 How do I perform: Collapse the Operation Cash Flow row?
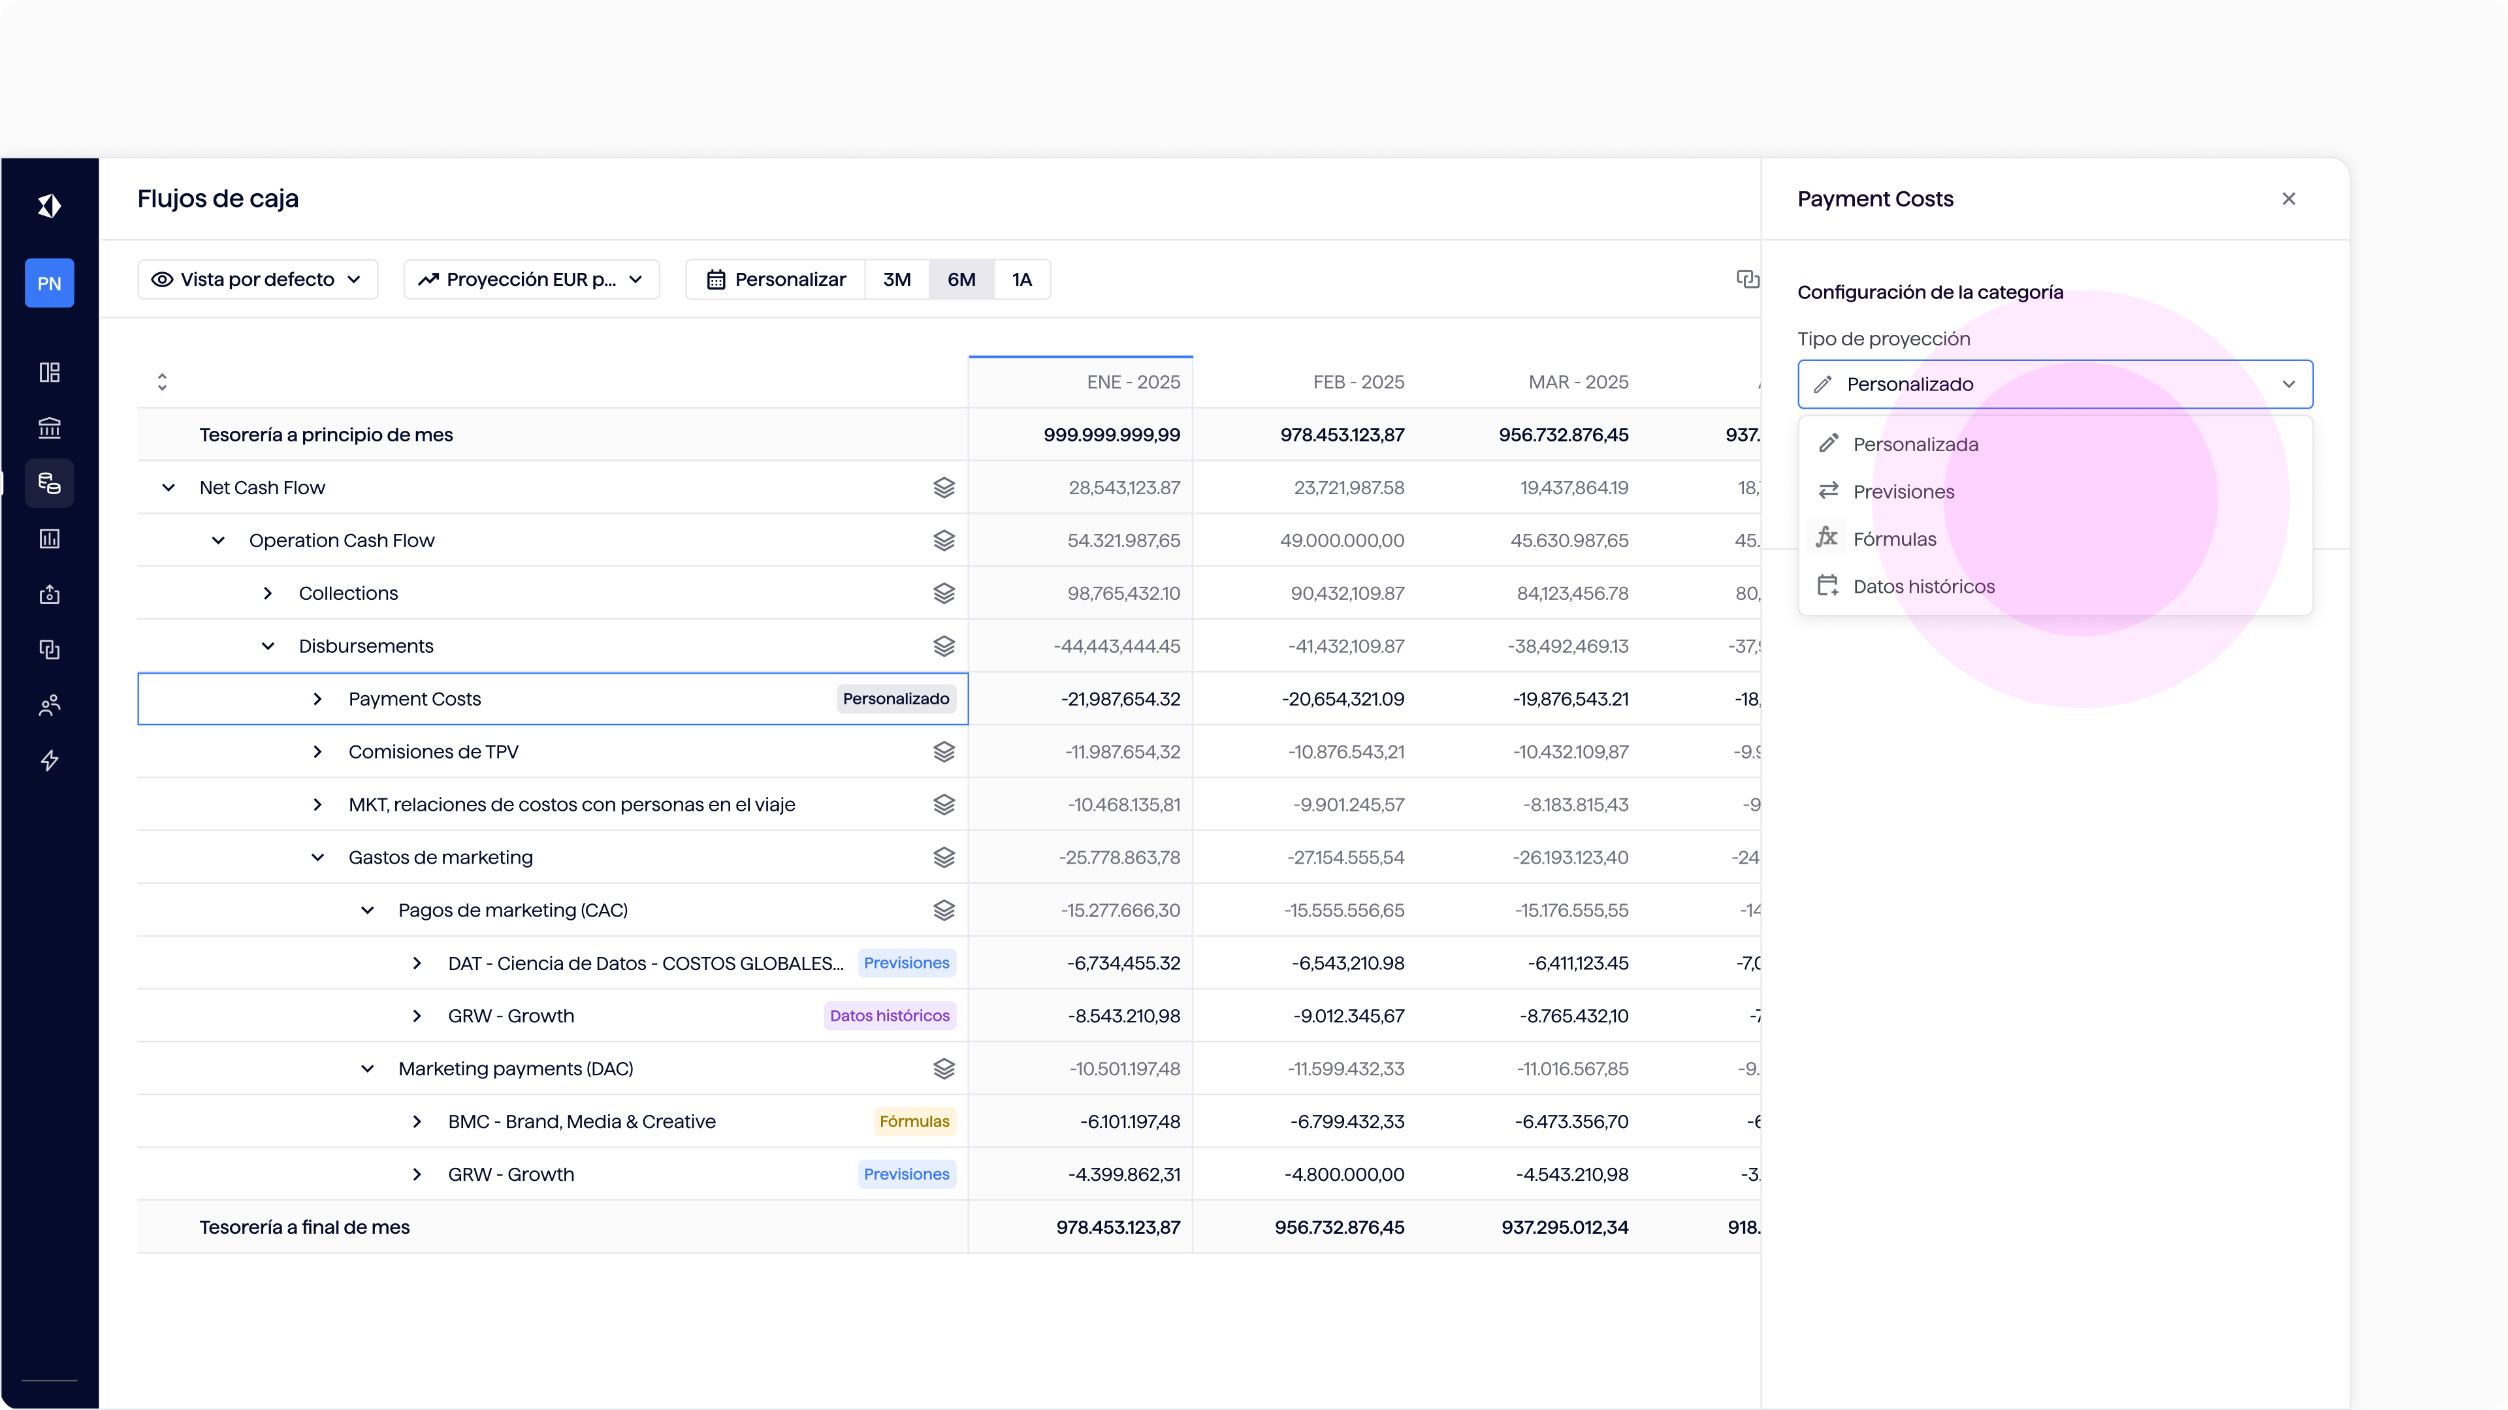coord(218,540)
